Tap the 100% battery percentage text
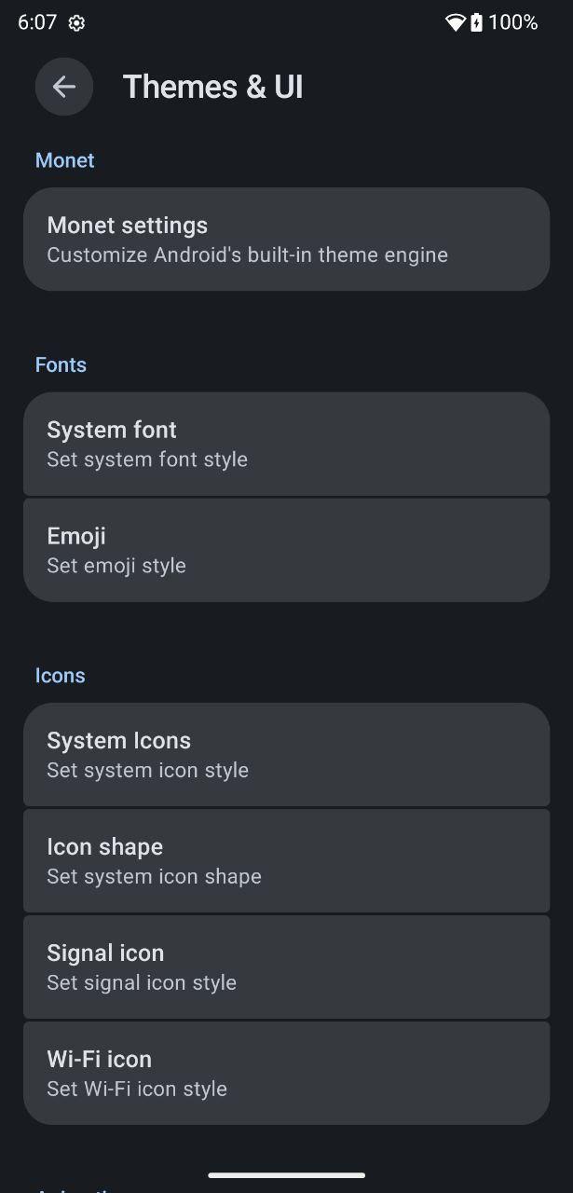573x1193 pixels. (513, 23)
